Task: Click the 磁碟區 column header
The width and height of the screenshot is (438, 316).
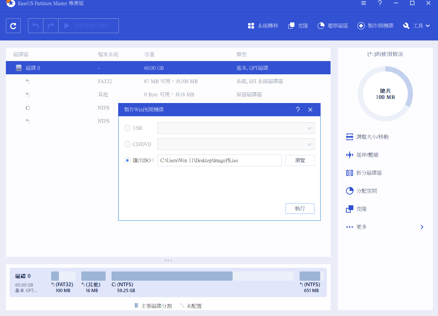Action: pyautogui.click(x=21, y=54)
